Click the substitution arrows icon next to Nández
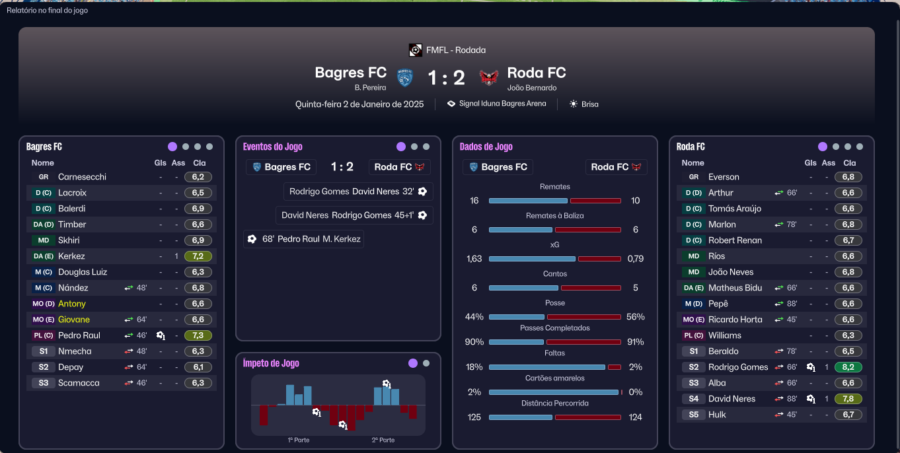 click(129, 288)
